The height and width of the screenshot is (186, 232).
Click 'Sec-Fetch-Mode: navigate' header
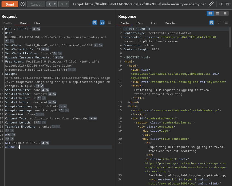26,94
